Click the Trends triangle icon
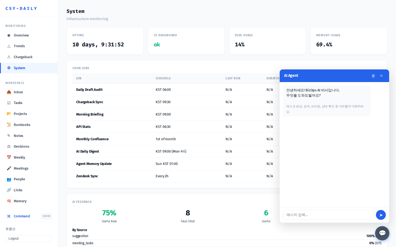The image size is (396, 247). coord(9,46)
